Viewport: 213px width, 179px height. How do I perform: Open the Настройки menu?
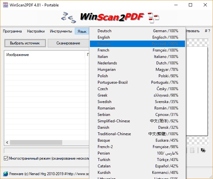36,31
